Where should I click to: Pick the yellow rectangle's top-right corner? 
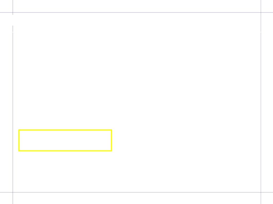pyautogui.click(x=111, y=130)
